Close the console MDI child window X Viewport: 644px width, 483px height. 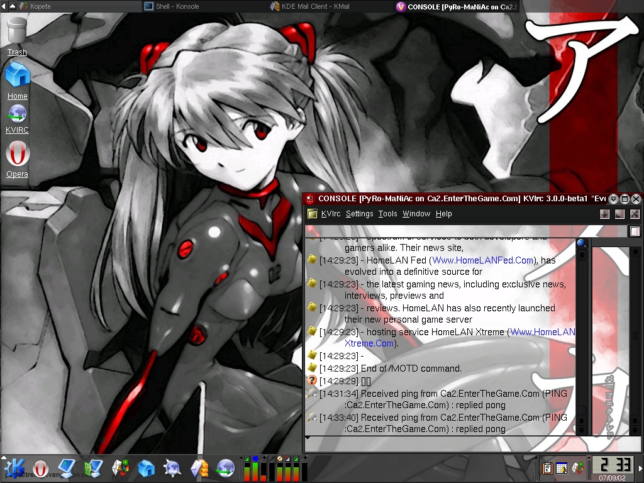pos(635,214)
